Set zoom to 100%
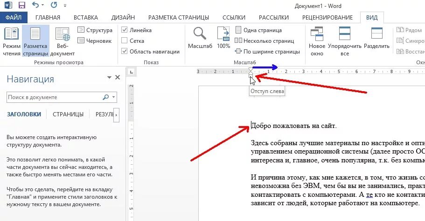 223,38
